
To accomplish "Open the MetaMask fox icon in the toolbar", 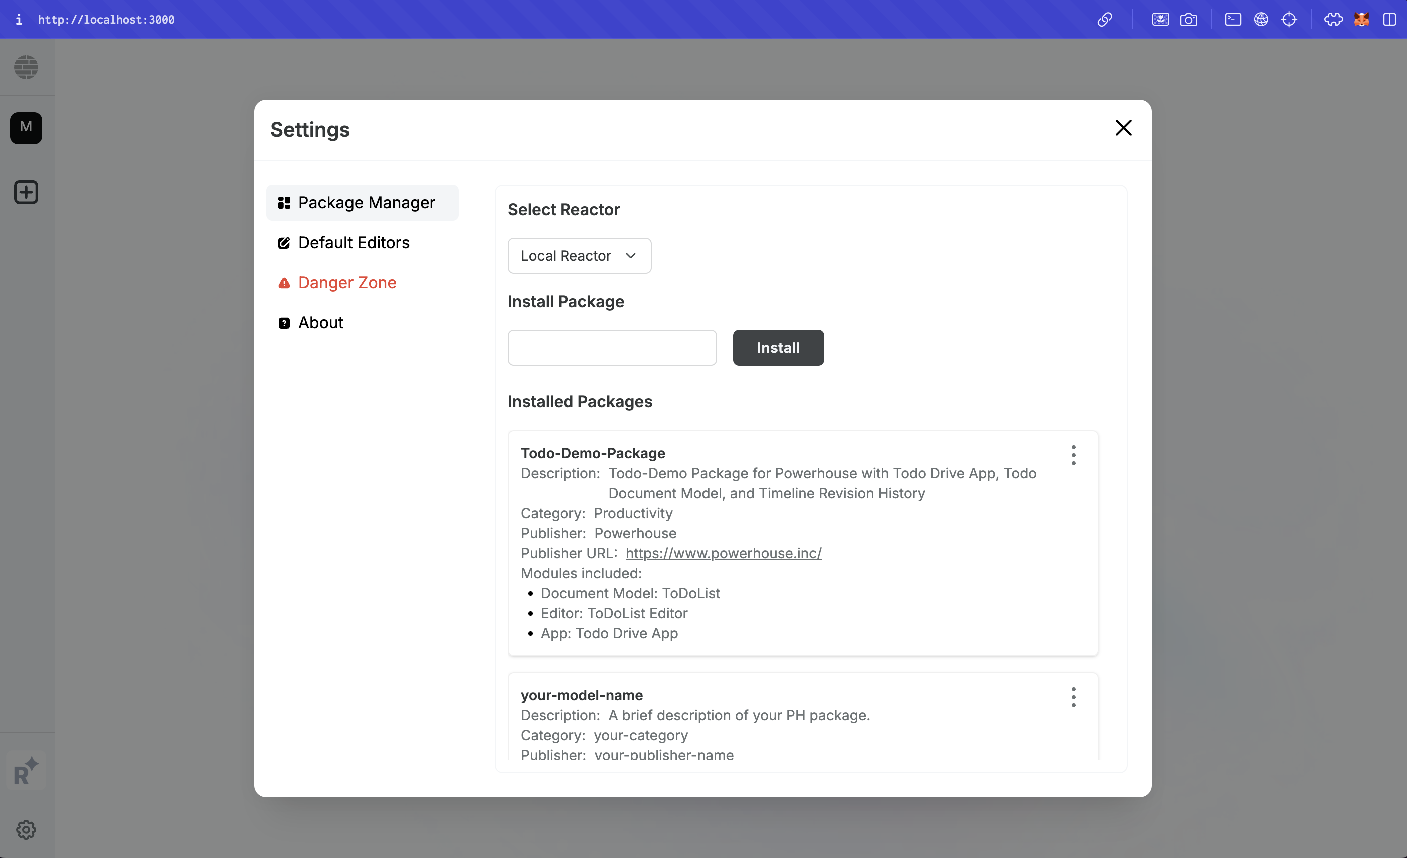I will pyautogui.click(x=1361, y=19).
